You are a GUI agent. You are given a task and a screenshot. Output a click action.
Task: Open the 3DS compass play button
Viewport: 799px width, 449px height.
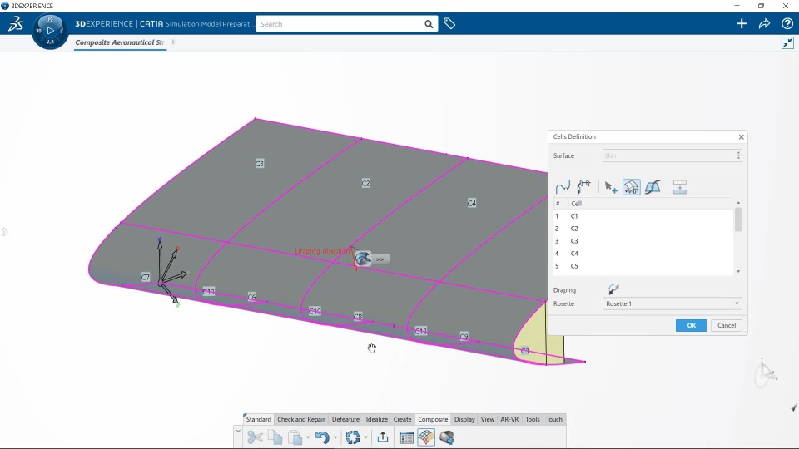coord(50,31)
